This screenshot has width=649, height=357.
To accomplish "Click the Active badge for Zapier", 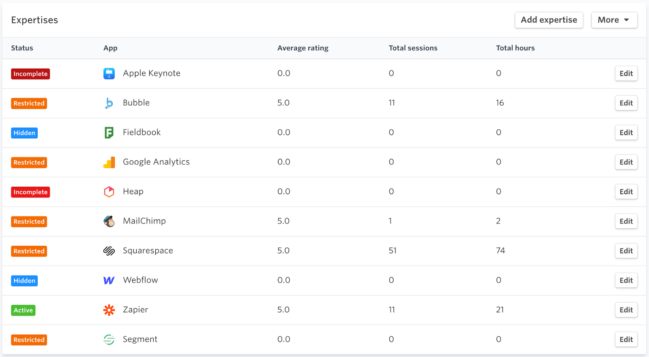I will (x=23, y=310).
